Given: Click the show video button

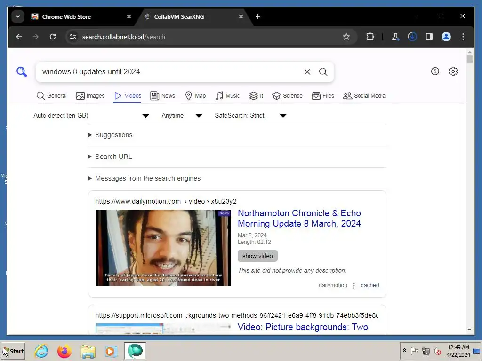Looking at the screenshot, I should (x=257, y=256).
